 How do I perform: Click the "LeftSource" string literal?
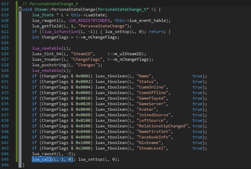tap(151, 120)
